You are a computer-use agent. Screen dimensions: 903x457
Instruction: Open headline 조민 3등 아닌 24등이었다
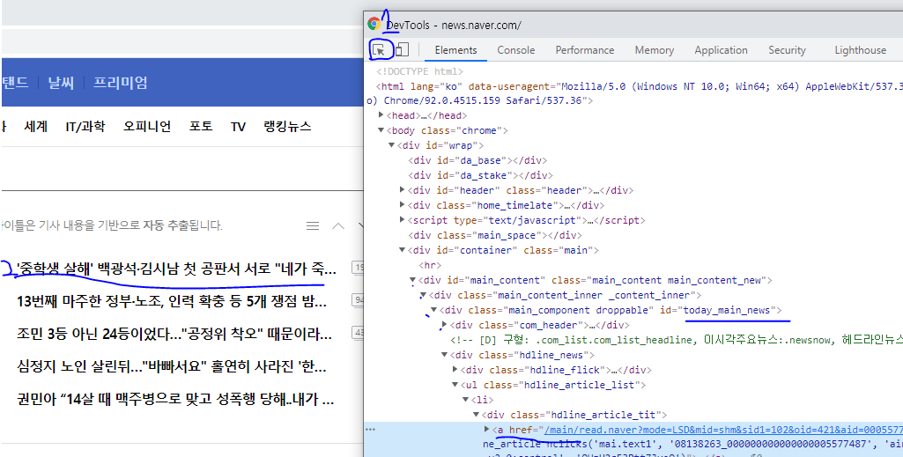(174, 333)
